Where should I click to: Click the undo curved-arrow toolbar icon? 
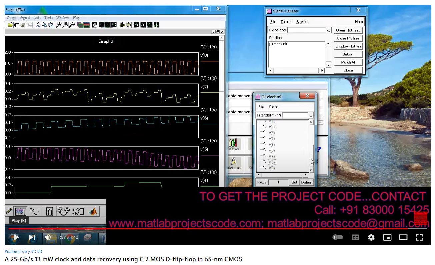17,25
